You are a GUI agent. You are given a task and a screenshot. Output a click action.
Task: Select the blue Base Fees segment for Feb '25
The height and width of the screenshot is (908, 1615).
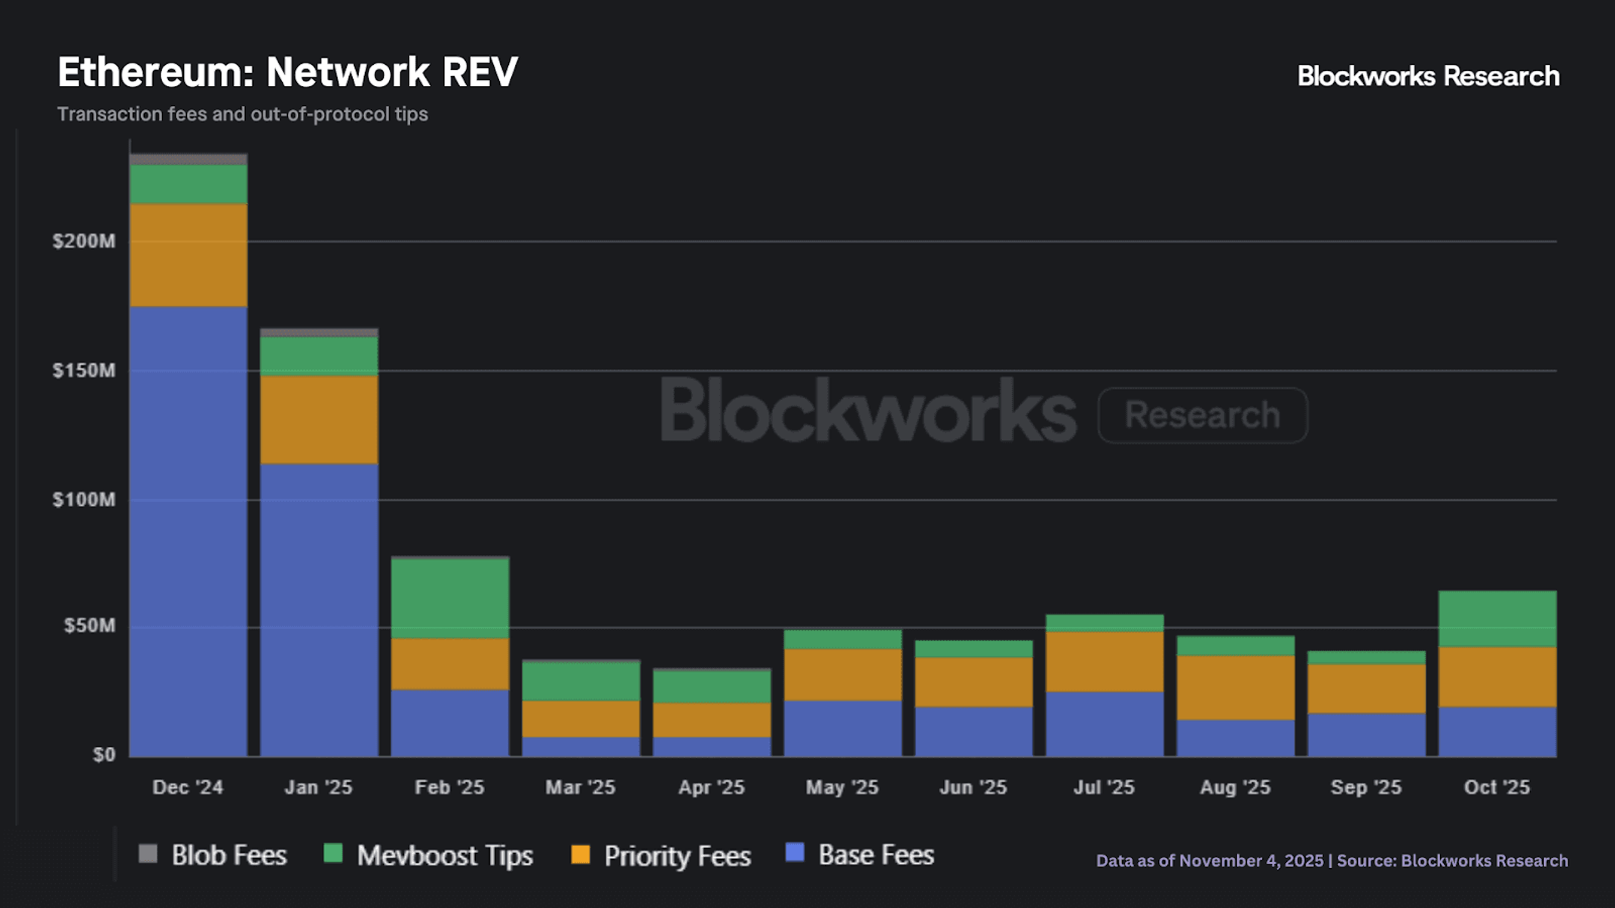coord(450,723)
